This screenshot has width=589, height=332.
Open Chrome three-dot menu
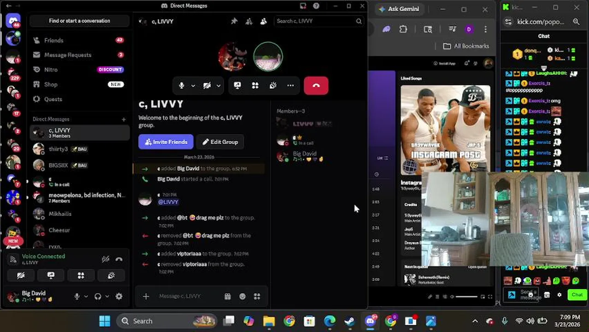pos(485,29)
